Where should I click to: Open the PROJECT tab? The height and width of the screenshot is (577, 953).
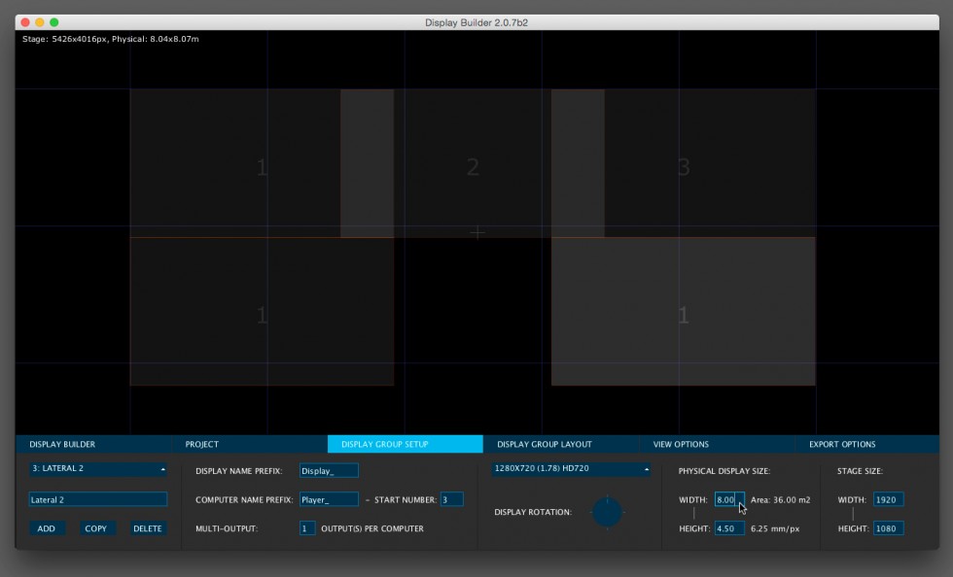(202, 444)
